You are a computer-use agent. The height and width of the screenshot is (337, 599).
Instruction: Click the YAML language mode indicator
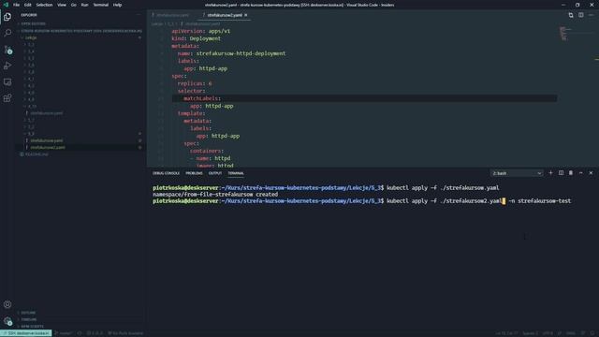[x=571, y=333]
